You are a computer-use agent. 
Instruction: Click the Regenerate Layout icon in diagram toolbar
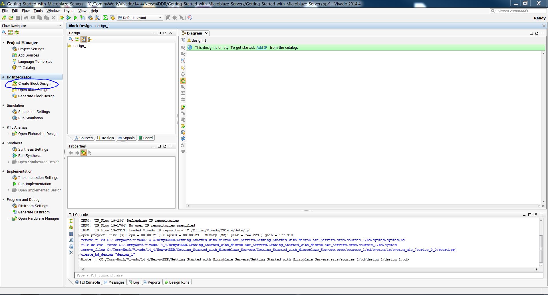click(183, 139)
